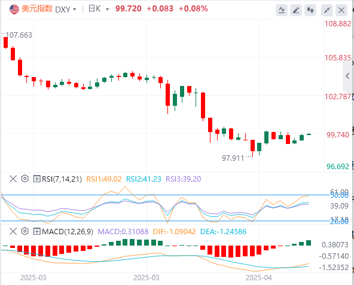Screen dimensions: 354x285
Task: Click the 96.692 price axis label
Action: click(338, 167)
